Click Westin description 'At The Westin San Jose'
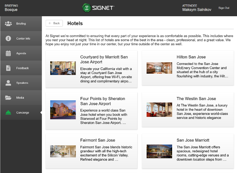The height and width of the screenshot is (173, 237). coord(202,111)
